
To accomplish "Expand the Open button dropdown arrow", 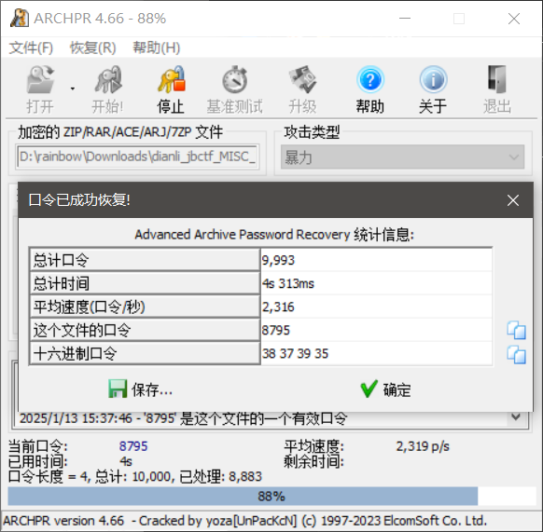I will point(73,89).
